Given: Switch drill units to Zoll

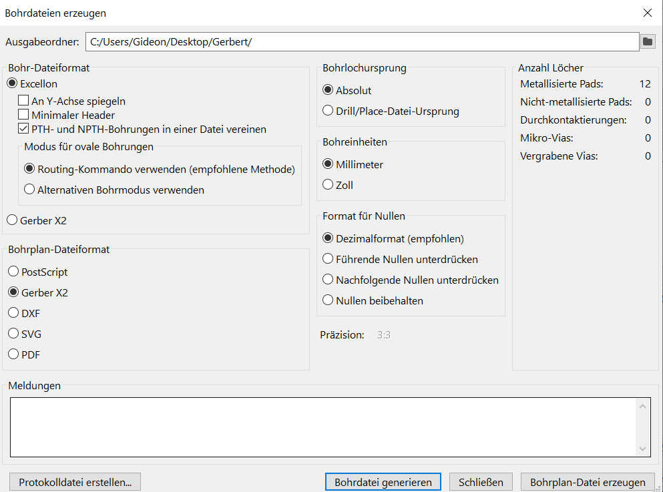Looking at the screenshot, I should 328,185.
